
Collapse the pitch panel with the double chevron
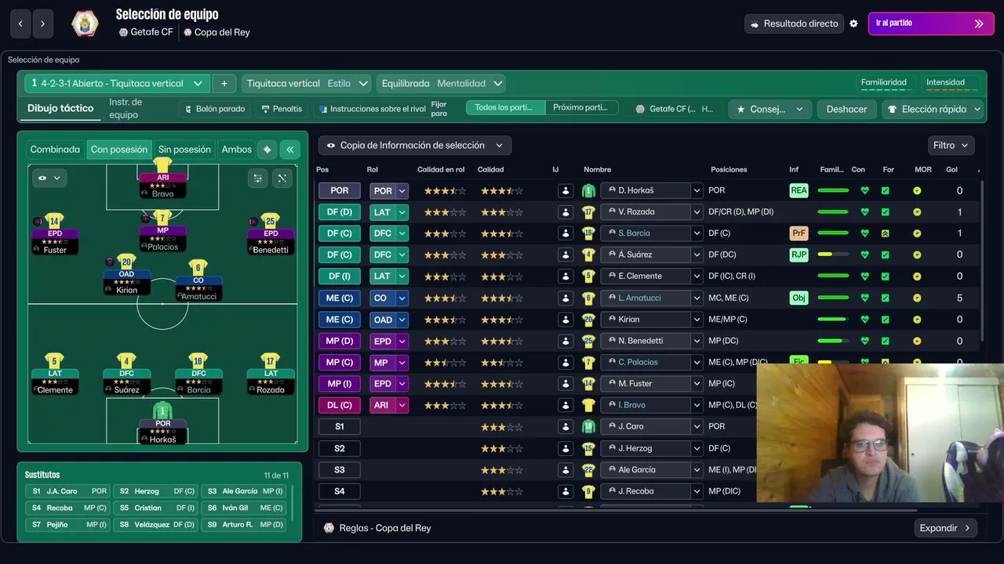(x=289, y=150)
